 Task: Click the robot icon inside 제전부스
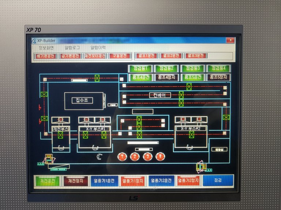[61, 148]
